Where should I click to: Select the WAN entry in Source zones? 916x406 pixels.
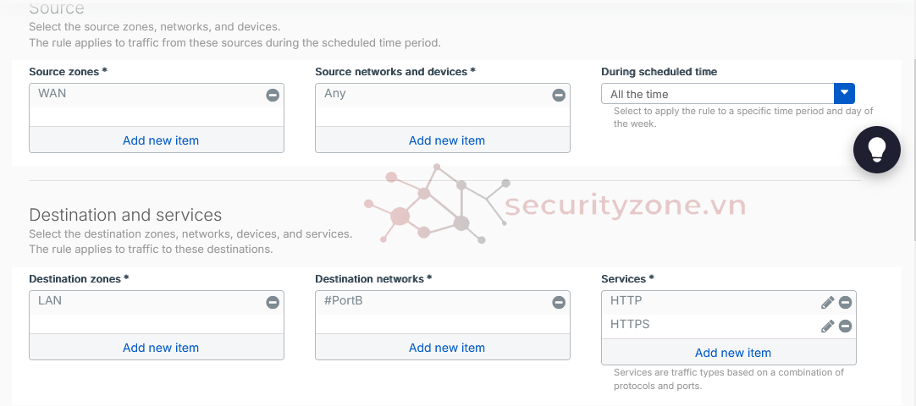(52, 94)
